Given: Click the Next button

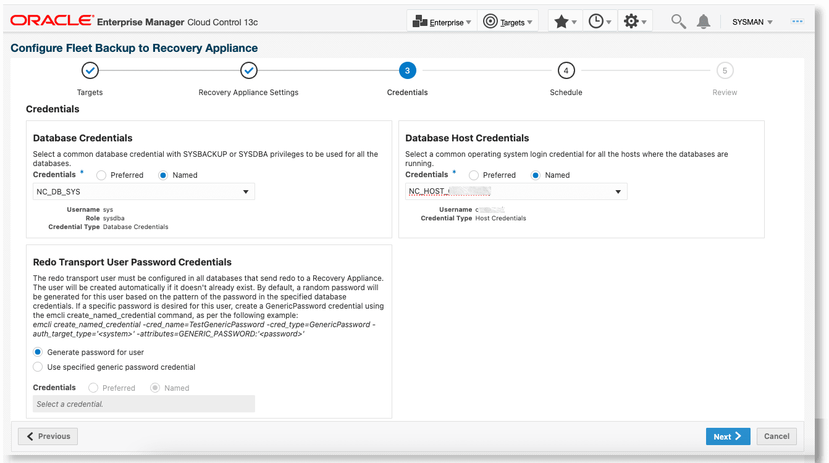Looking at the screenshot, I should coord(728,436).
